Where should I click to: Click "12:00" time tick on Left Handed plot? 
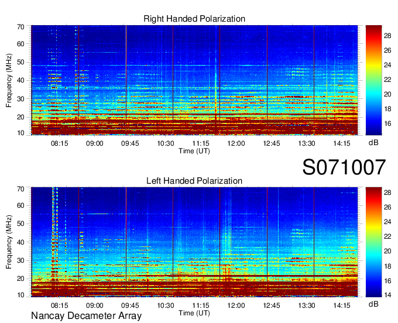236,305
